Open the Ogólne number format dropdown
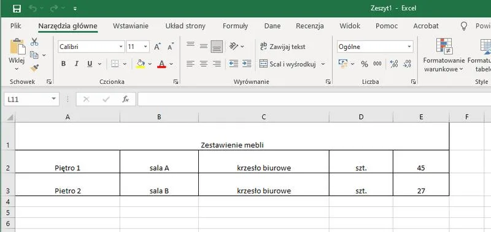This screenshot has width=491, height=232. (409, 47)
